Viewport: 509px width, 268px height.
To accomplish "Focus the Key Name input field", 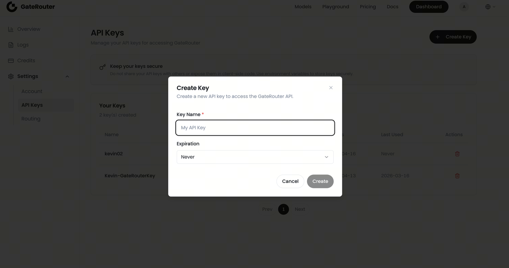I will tap(255, 128).
